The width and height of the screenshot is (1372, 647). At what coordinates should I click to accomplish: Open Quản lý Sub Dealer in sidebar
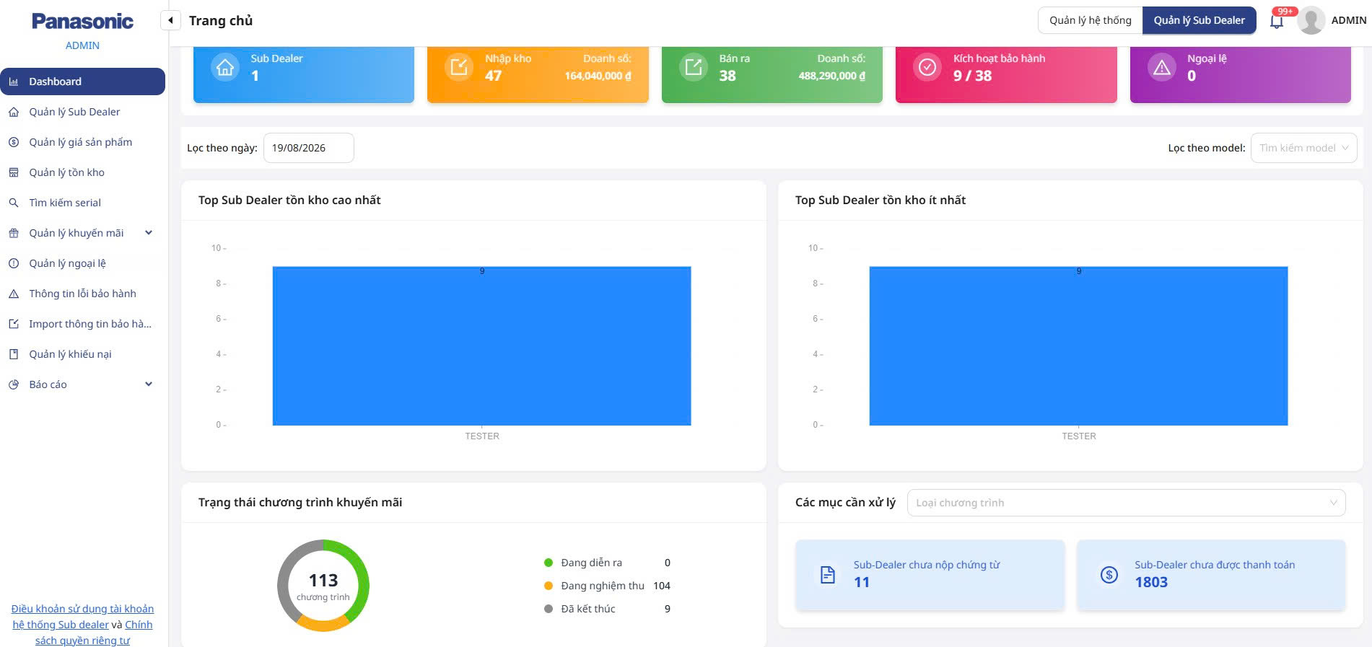pyautogui.click(x=82, y=112)
